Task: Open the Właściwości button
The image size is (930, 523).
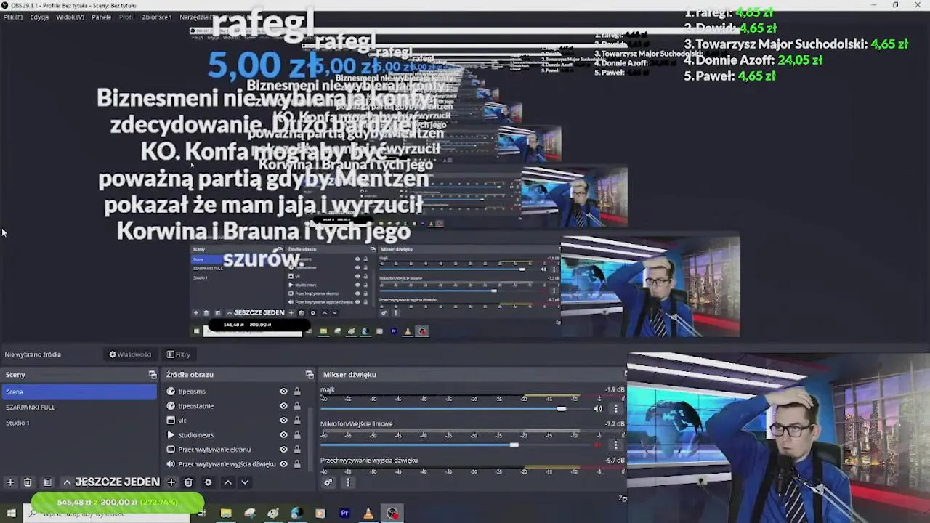Action: tap(130, 354)
